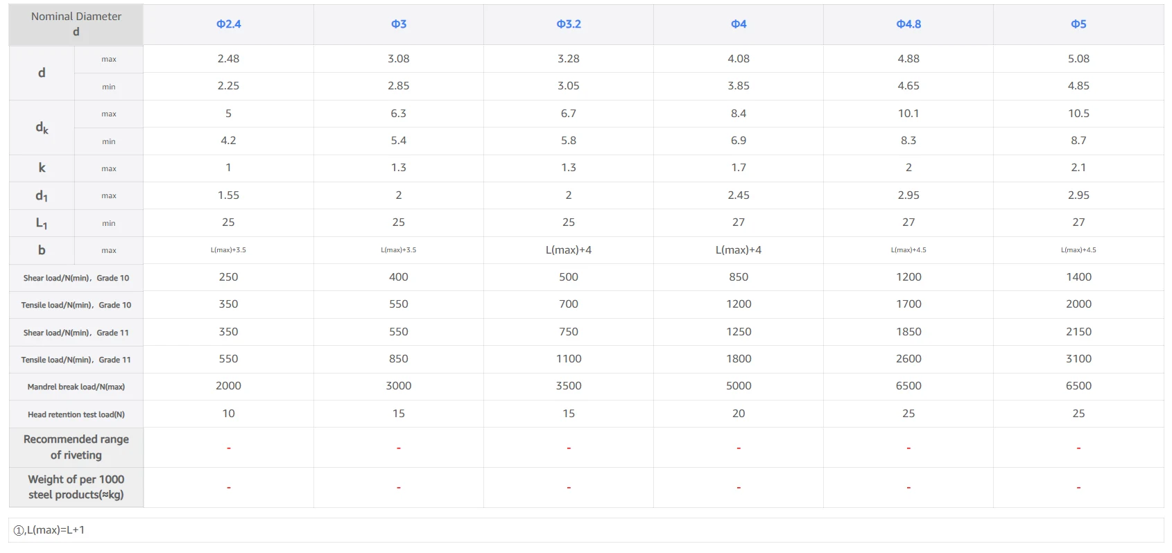Click the dk row header
This screenshot has height=553, width=1172.
42,128
